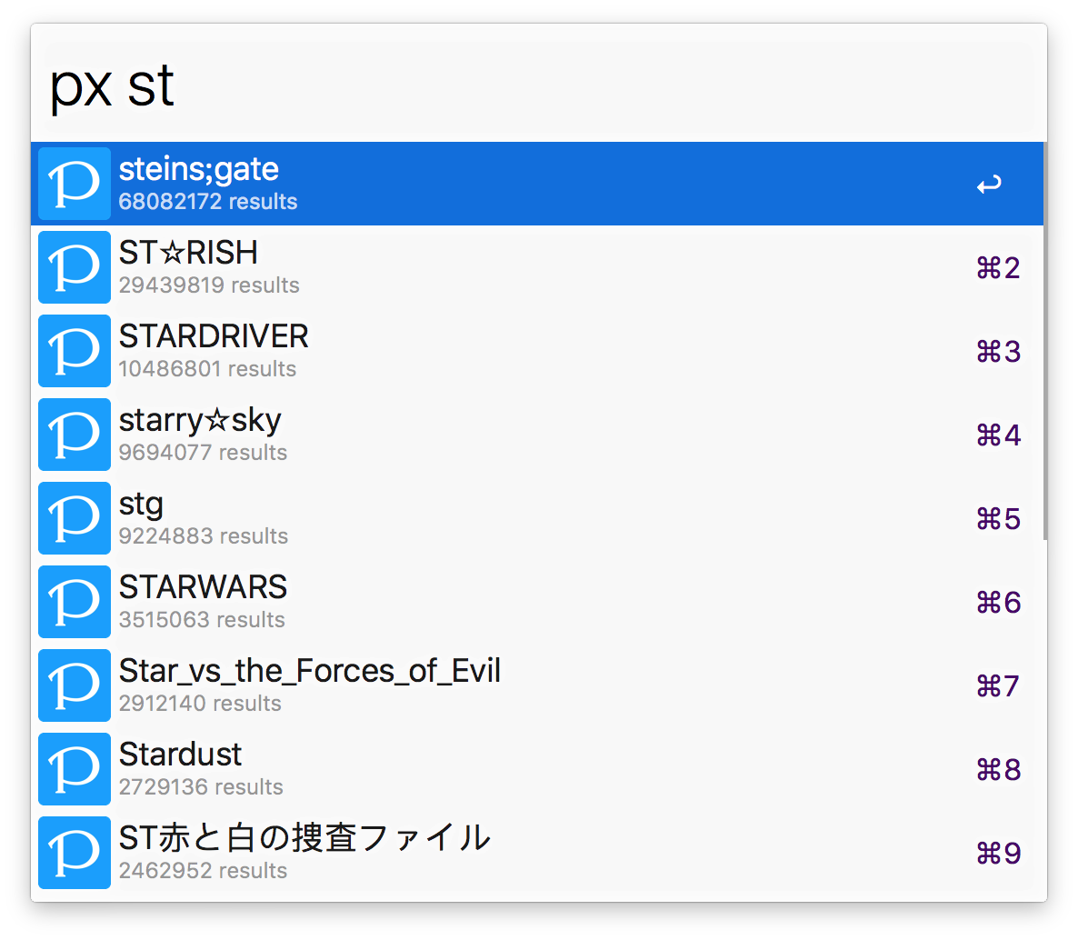Click the 10486801 results subtitle
1078x940 pixels.
[x=207, y=369]
